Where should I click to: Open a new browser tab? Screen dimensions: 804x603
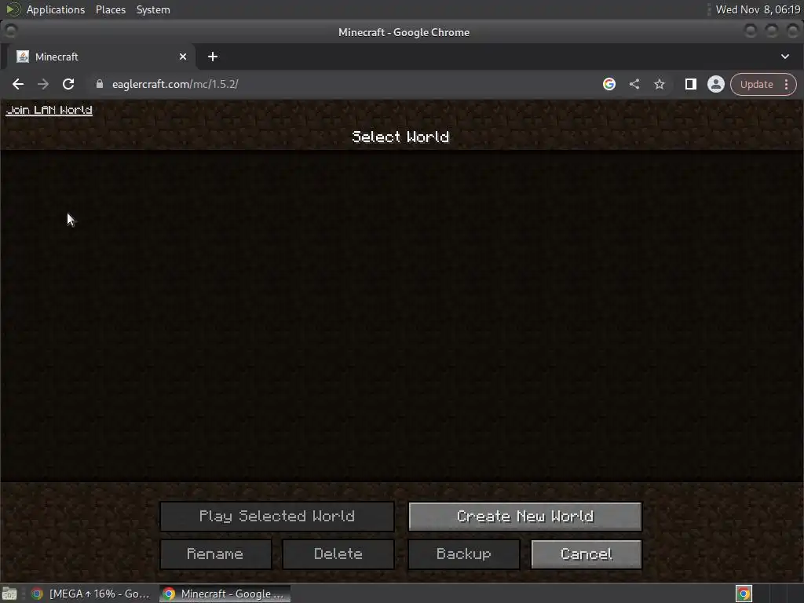click(213, 57)
